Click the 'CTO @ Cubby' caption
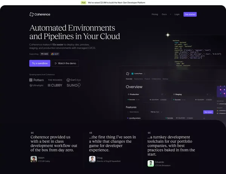This screenshot has height=174, width=226. [x=44, y=161]
